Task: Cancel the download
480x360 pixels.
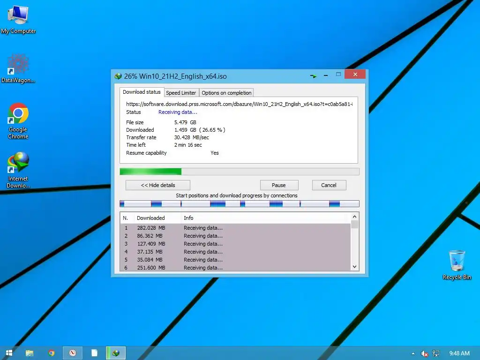Action: coord(329,185)
